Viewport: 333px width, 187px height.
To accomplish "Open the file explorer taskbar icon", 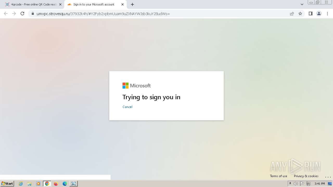I will point(29,184).
